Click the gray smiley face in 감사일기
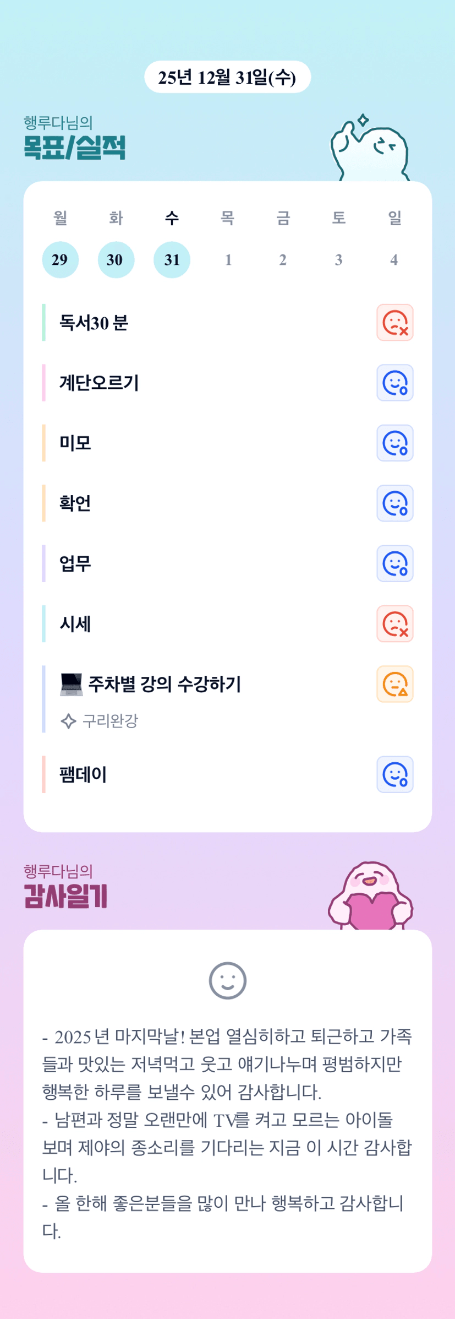This screenshot has height=1319, width=455. coord(227,981)
